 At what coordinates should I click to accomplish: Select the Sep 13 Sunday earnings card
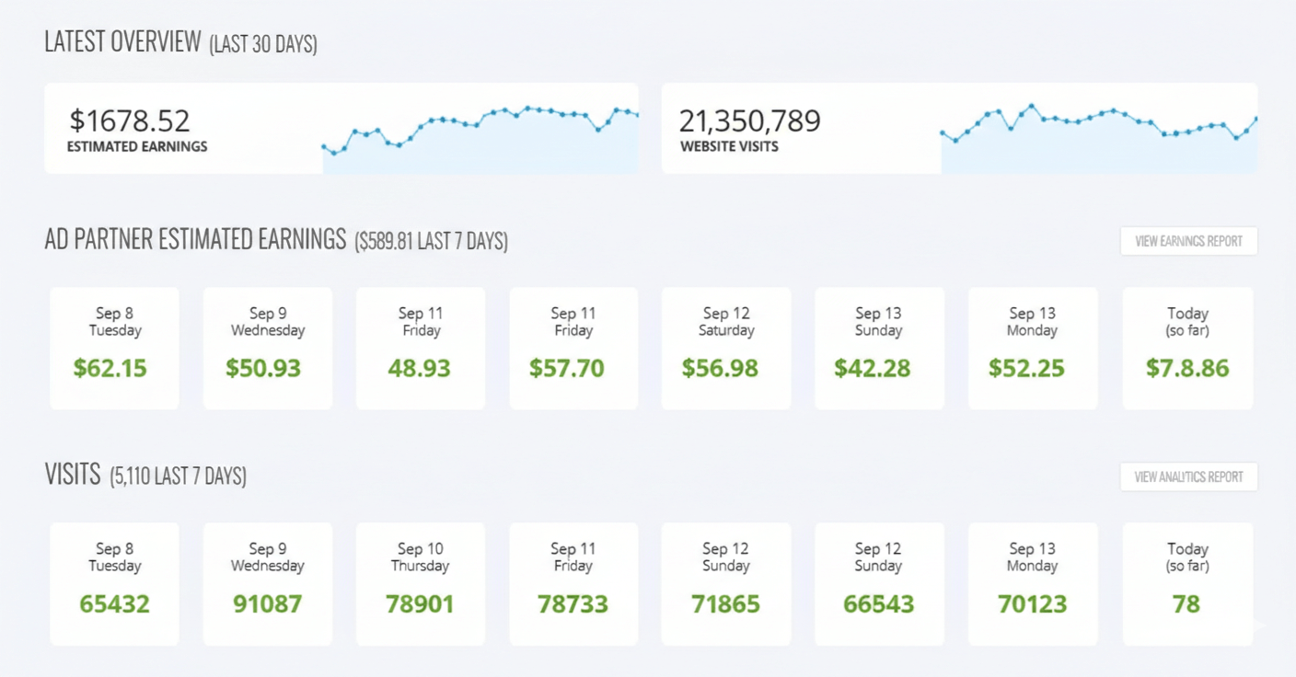click(x=878, y=348)
